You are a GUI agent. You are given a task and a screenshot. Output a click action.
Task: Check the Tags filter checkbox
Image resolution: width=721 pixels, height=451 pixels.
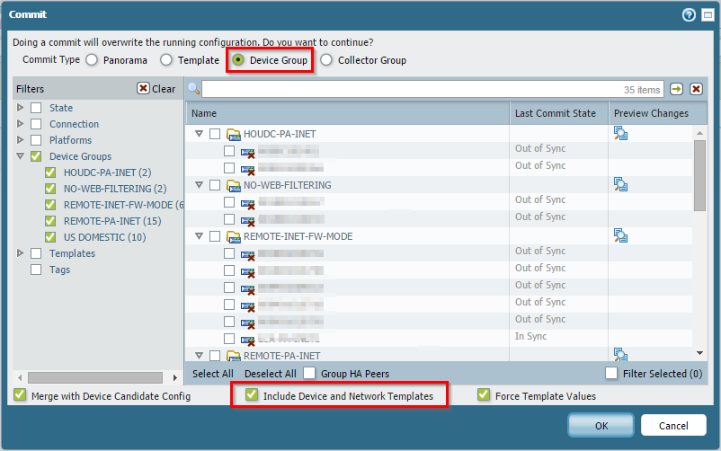(x=36, y=270)
